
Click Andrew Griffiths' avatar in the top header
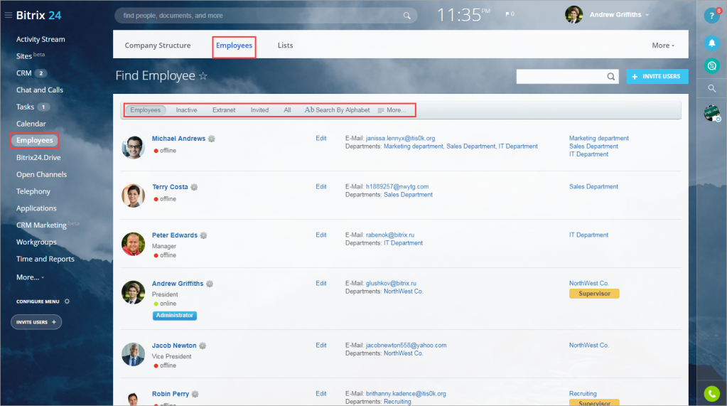573,15
